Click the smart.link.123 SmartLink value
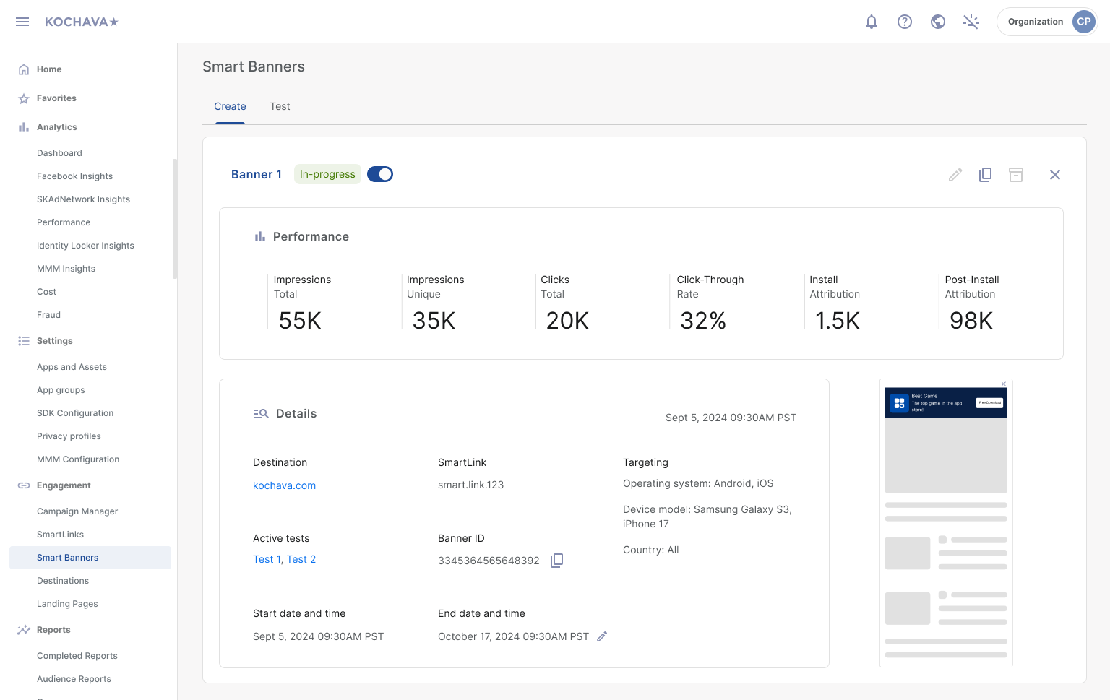This screenshot has height=700, width=1110. point(470,485)
